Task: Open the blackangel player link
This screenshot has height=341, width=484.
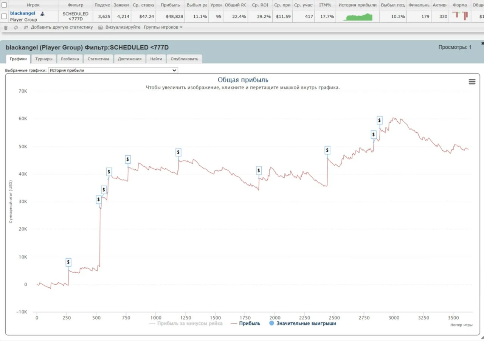Action: coord(23,13)
